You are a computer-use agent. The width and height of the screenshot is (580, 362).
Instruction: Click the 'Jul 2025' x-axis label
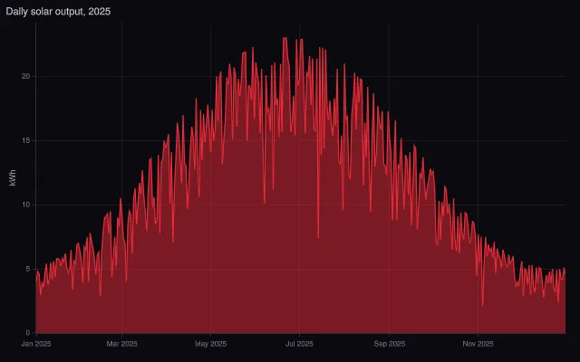coord(299,344)
